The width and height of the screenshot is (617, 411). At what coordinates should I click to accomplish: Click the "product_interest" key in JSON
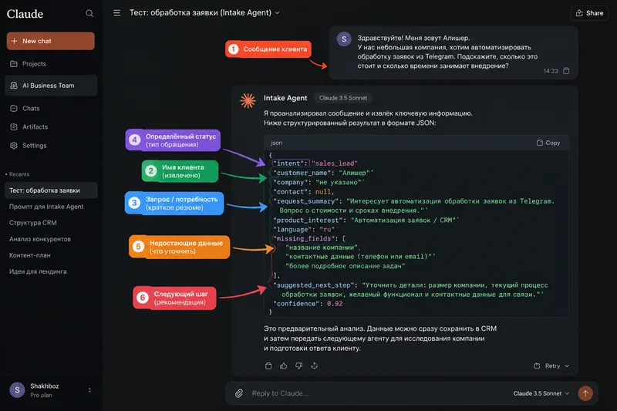pos(308,221)
